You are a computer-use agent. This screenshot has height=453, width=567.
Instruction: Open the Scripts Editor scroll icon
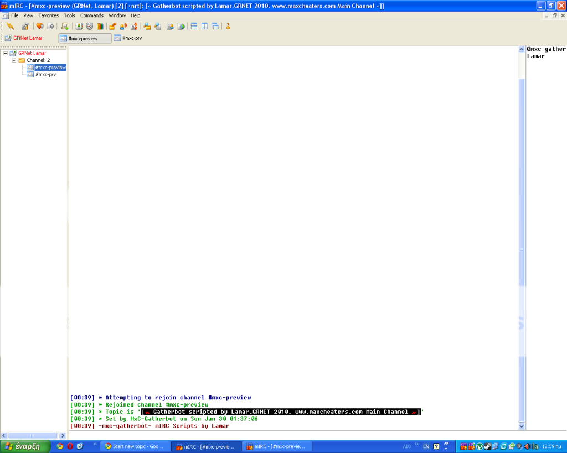click(65, 26)
